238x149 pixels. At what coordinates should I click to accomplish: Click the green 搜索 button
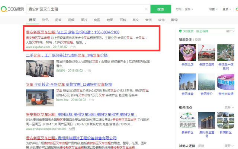(161, 9)
